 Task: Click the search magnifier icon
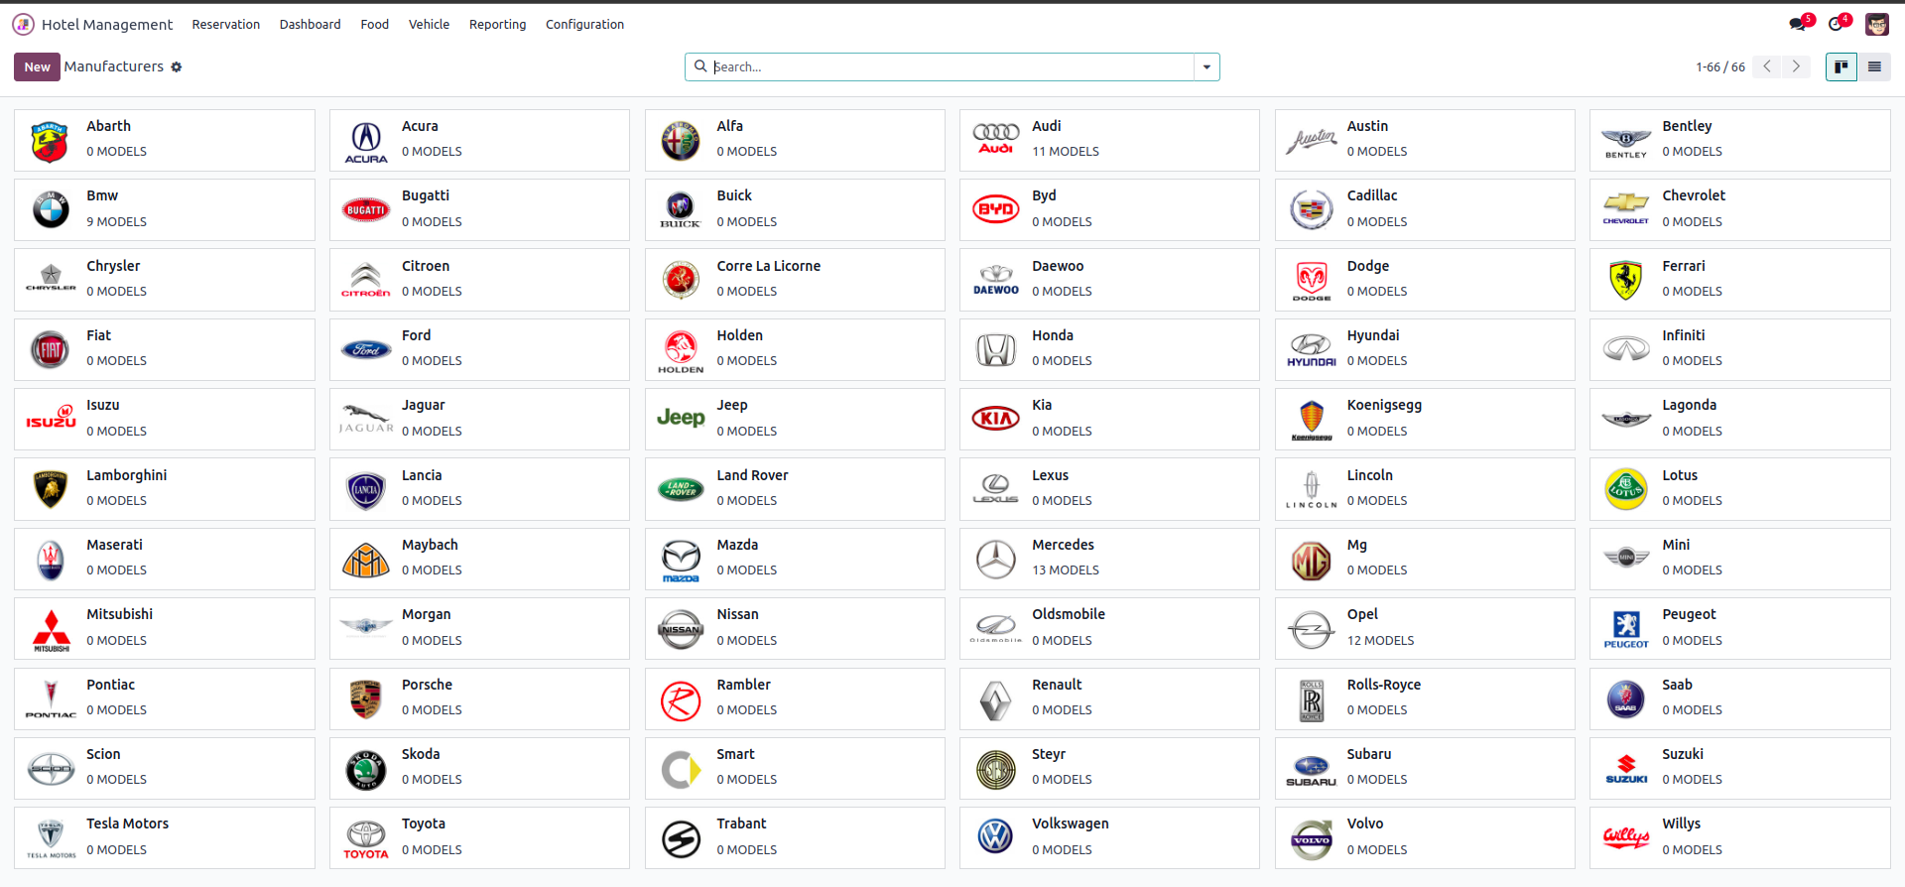coord(700,66)
